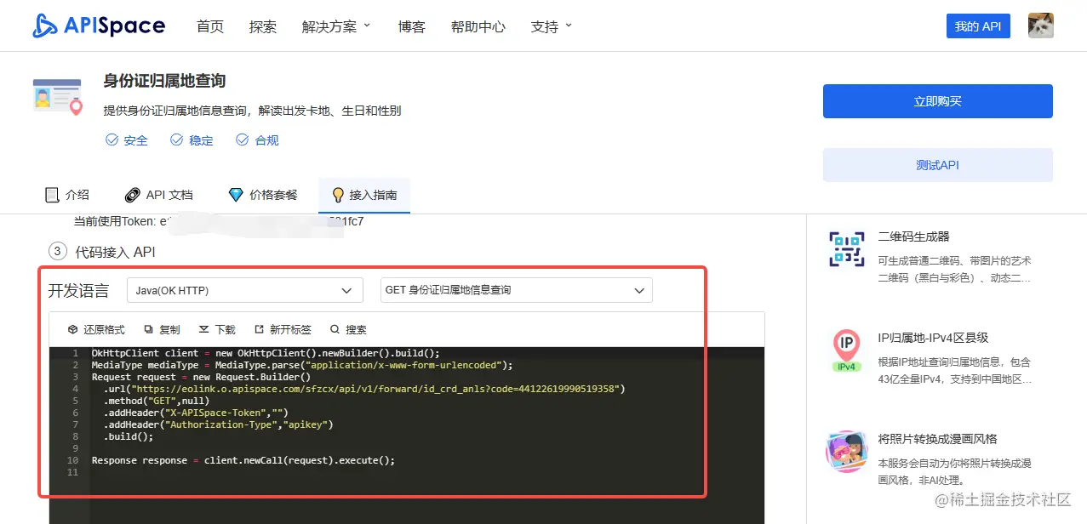Click the API 文档 tab icon
Image resolution: width=1087 pixels, height=524 pixels.
tap(132, 195)
